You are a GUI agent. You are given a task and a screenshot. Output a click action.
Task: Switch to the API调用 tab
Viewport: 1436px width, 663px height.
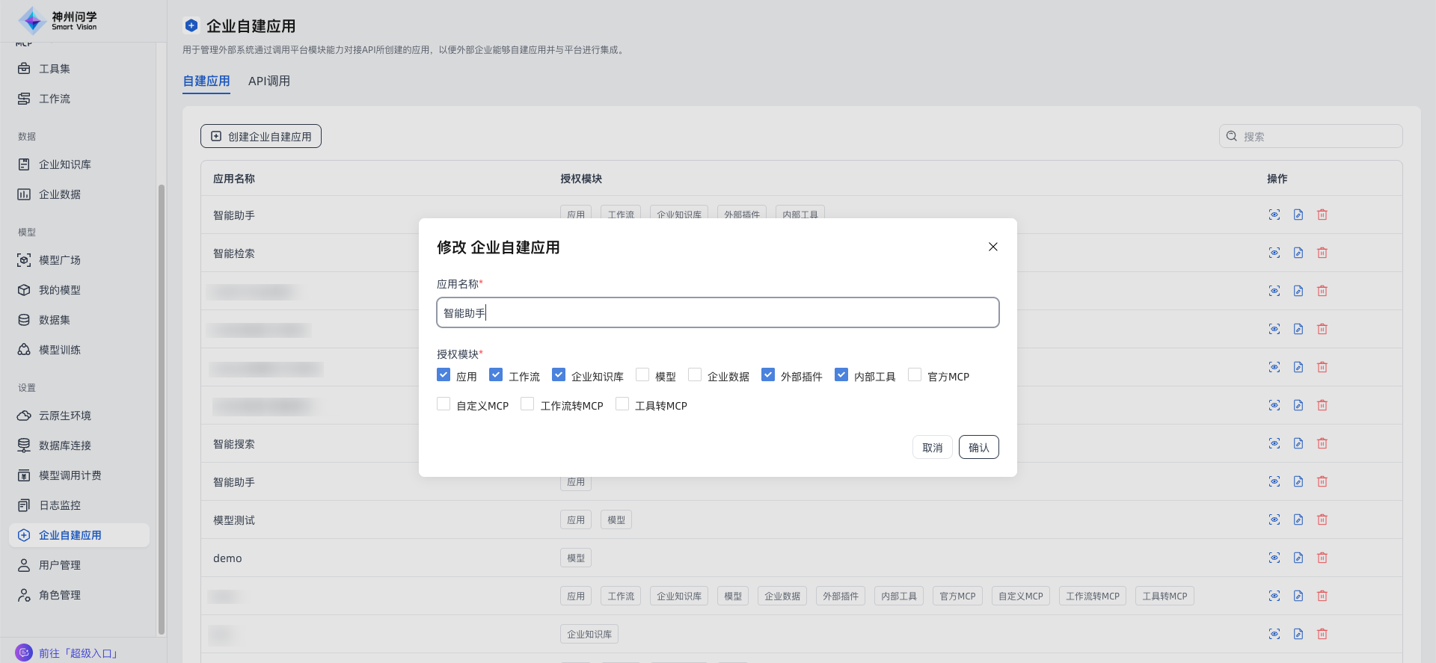pyautogui.click(x=269, y=81)
